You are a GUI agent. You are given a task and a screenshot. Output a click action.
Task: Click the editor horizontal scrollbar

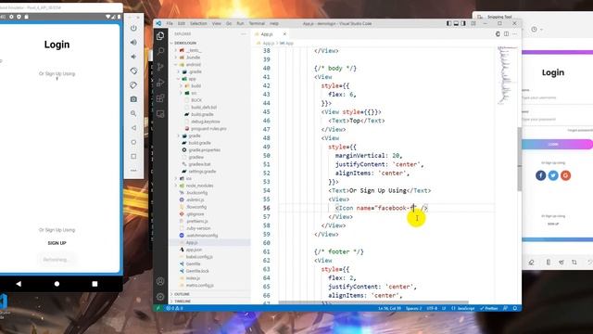[373, 302]
